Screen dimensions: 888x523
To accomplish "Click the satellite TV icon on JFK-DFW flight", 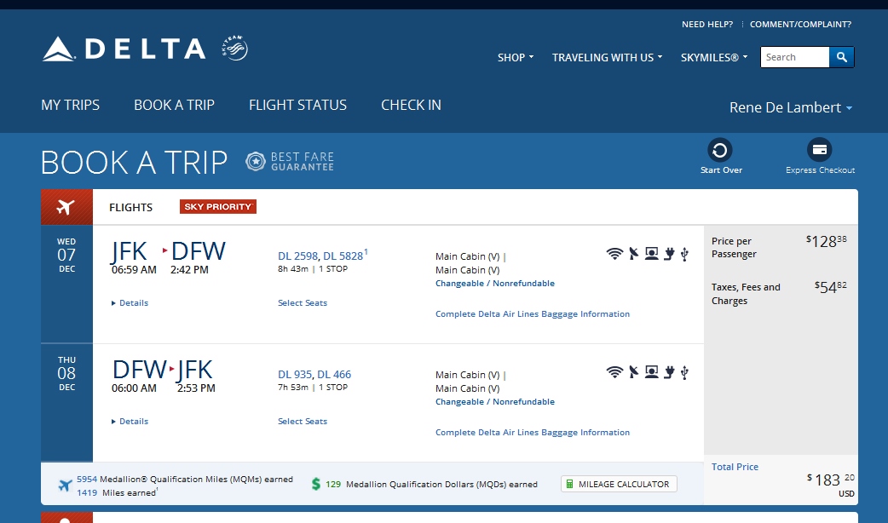I will tap(634, 254).
